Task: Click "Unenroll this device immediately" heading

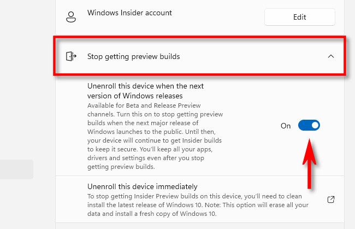Action: pyautogui.click(x=142, y=186)
